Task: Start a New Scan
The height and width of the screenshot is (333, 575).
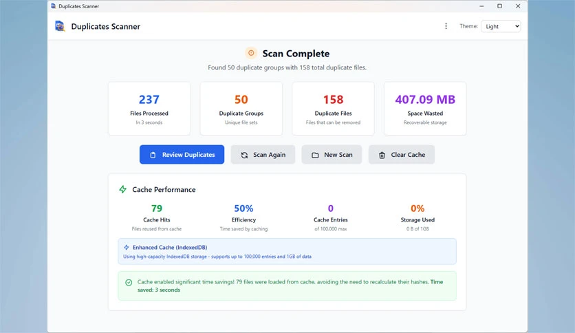Action: [x=332, y=154]
